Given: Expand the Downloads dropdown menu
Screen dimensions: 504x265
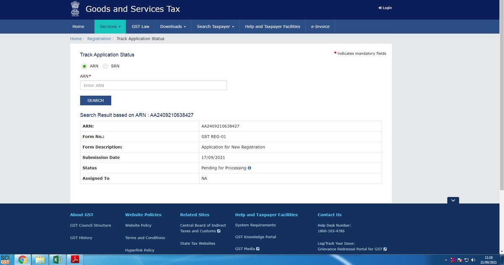Looking at the screenshot, I should (x=173, y=26).
